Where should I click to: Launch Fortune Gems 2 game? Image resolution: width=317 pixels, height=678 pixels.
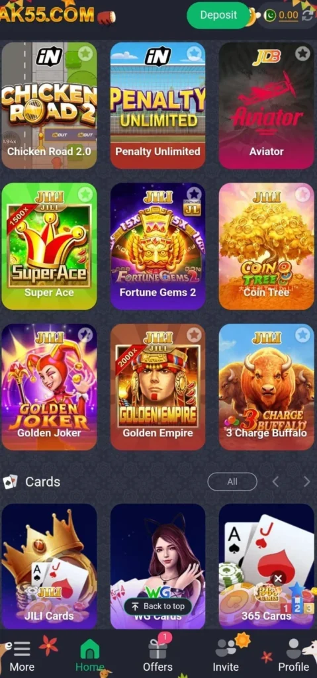[158, 246]
